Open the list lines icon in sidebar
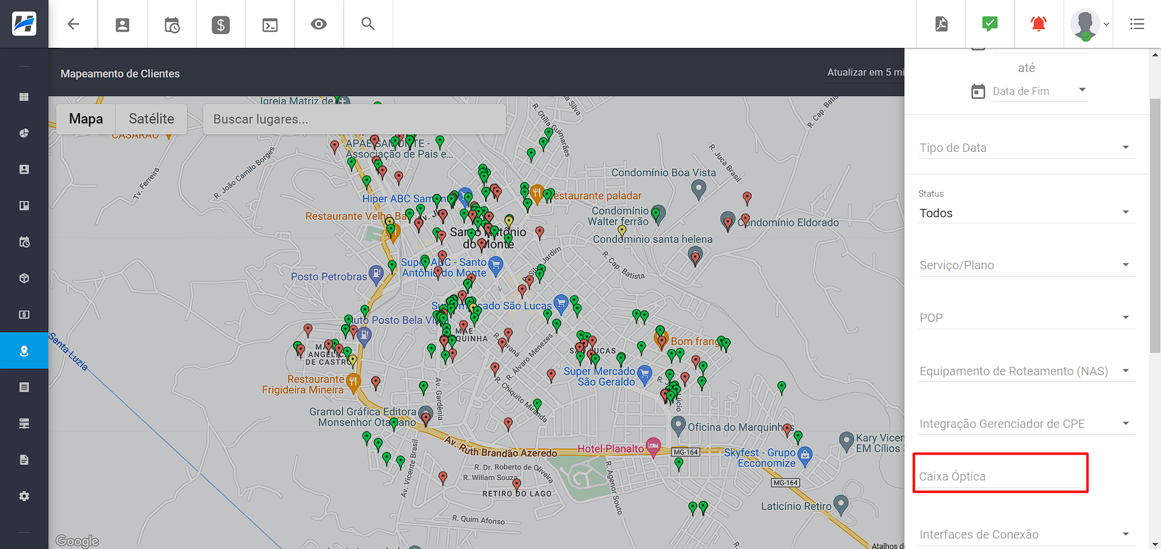This screenshot has height=549, width=1161. [x=24, y=387]
